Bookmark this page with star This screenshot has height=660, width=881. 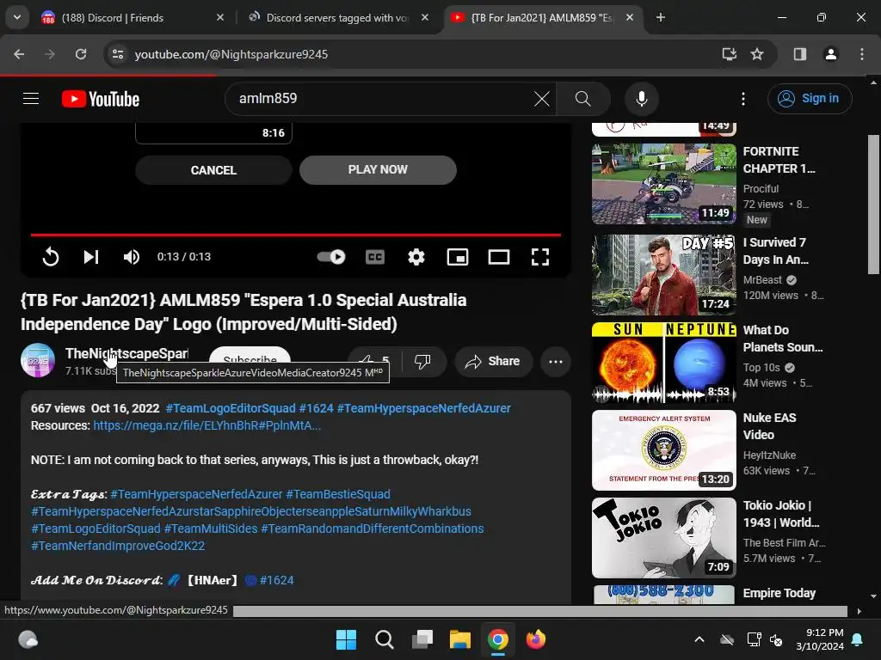(757, 54)
